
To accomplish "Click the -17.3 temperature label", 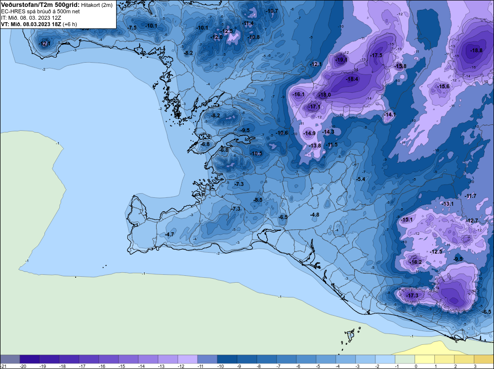I will [x=412, y=295].
